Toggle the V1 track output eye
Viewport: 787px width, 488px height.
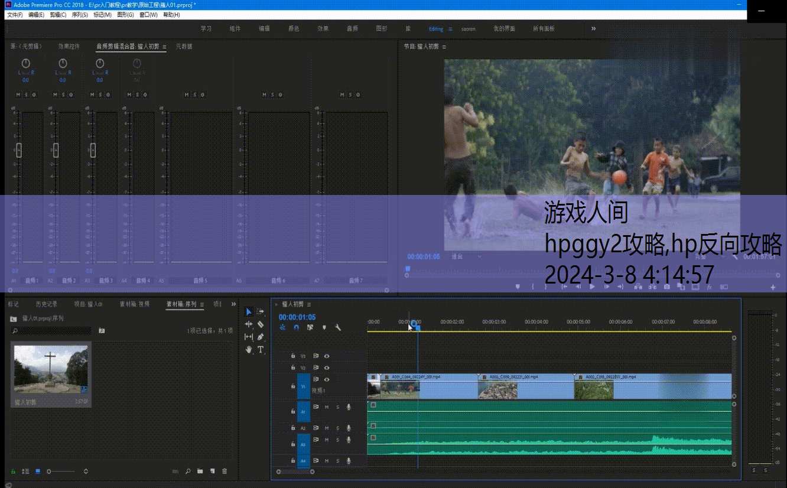[327, 379]
